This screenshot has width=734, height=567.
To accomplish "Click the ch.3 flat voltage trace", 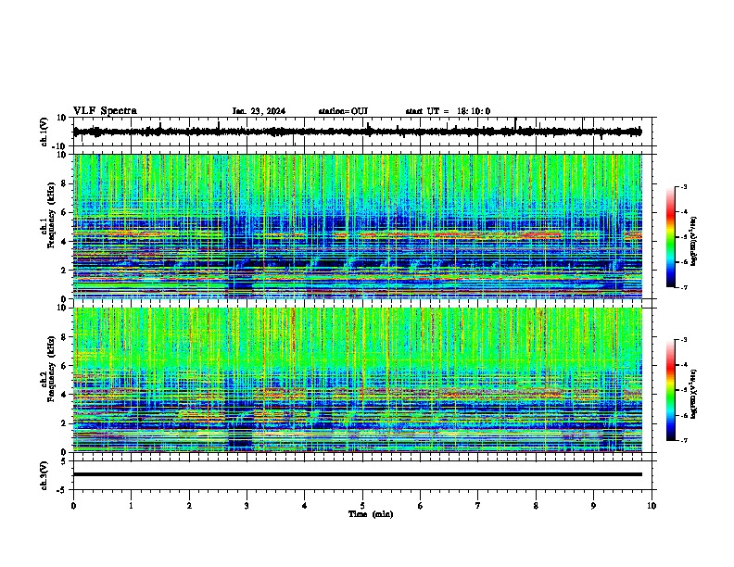I will 358,474.
